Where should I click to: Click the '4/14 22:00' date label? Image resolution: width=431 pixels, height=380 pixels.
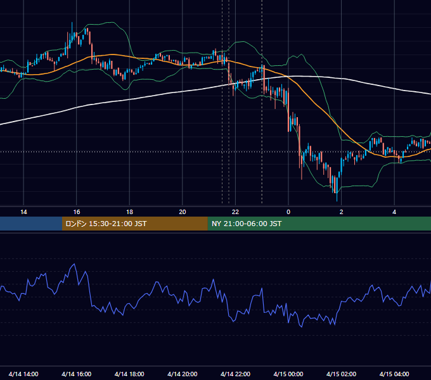[x=235, y=374]
